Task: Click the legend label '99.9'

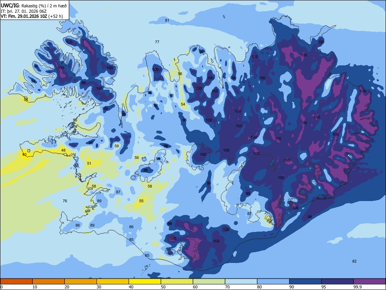Action: click(357, 287)
